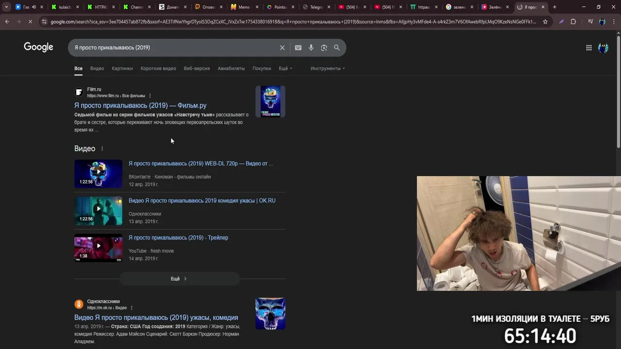Open the Film.ru skull poster thumbnail
The height and width of the screenshot is (349, 621).
(x=270, y=102)
